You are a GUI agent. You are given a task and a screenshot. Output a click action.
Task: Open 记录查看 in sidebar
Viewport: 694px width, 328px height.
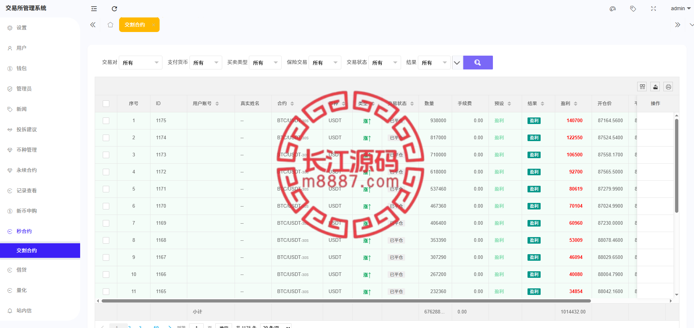click(40, 191)
